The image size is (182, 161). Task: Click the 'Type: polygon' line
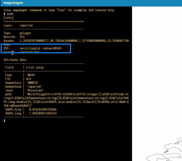[x=17, y=33]
